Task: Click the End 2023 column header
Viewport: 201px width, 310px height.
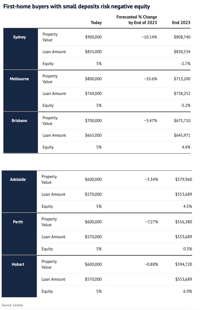Action: pos(181,22)
